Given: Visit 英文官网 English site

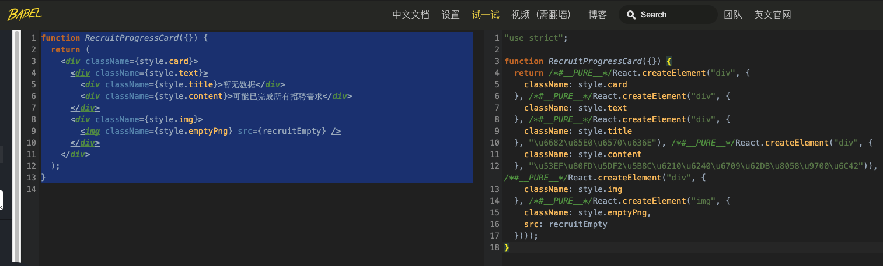Looking at the screenshot, I should (x=773, y=15).
